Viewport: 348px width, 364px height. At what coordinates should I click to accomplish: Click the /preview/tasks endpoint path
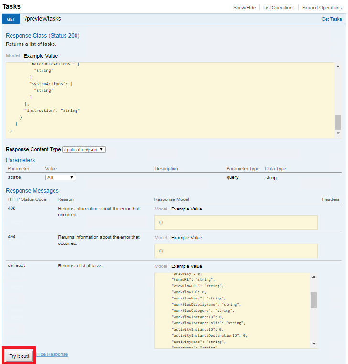point(43,19)
